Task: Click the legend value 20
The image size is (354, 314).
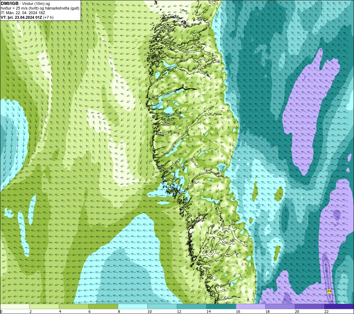Action: (x=297, y=312)
